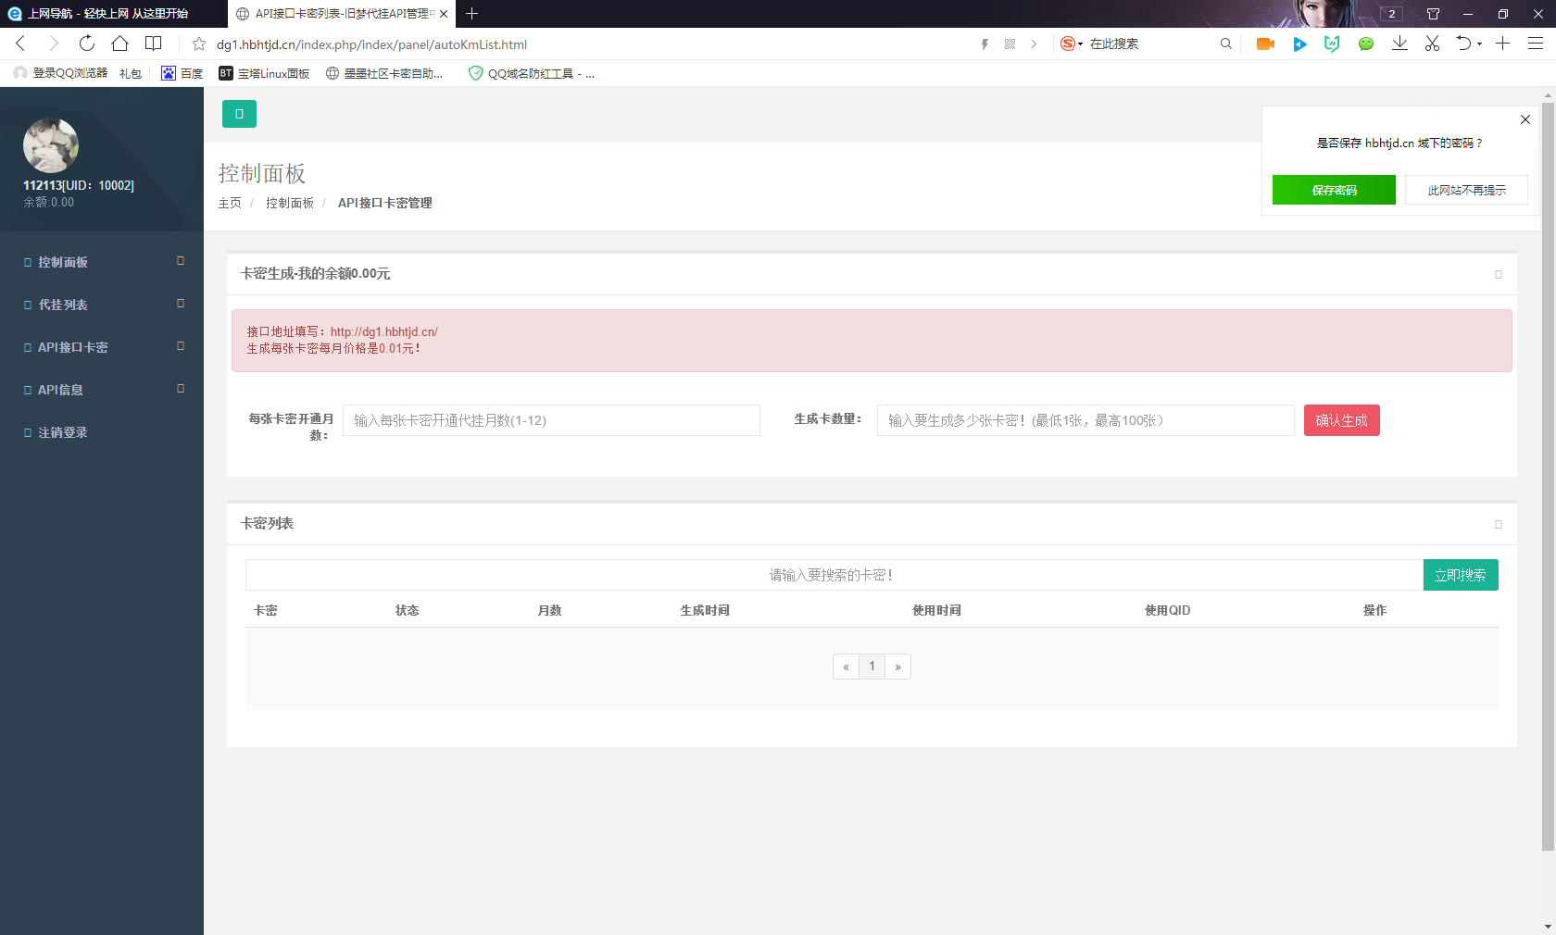Open the reading mode book icon
This screenshot has width=1556, height=935.
(x=153, y=44)
